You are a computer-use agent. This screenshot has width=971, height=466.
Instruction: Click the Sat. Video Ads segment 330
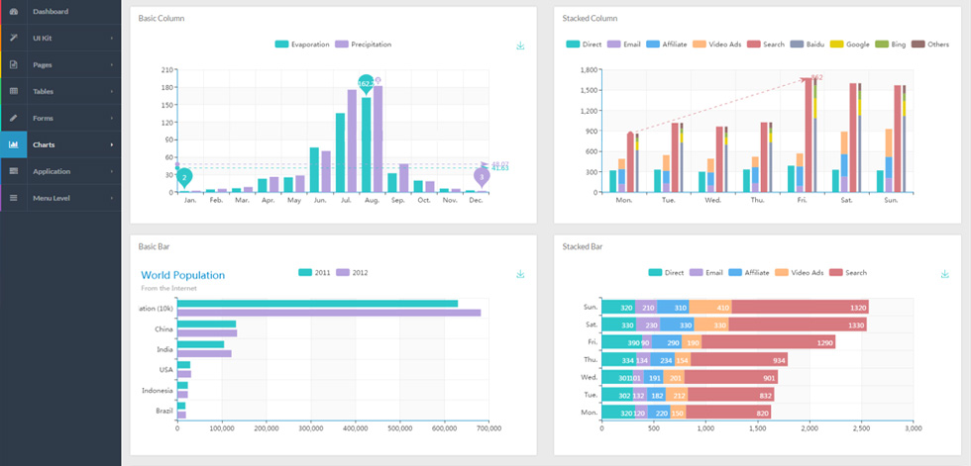711,325
